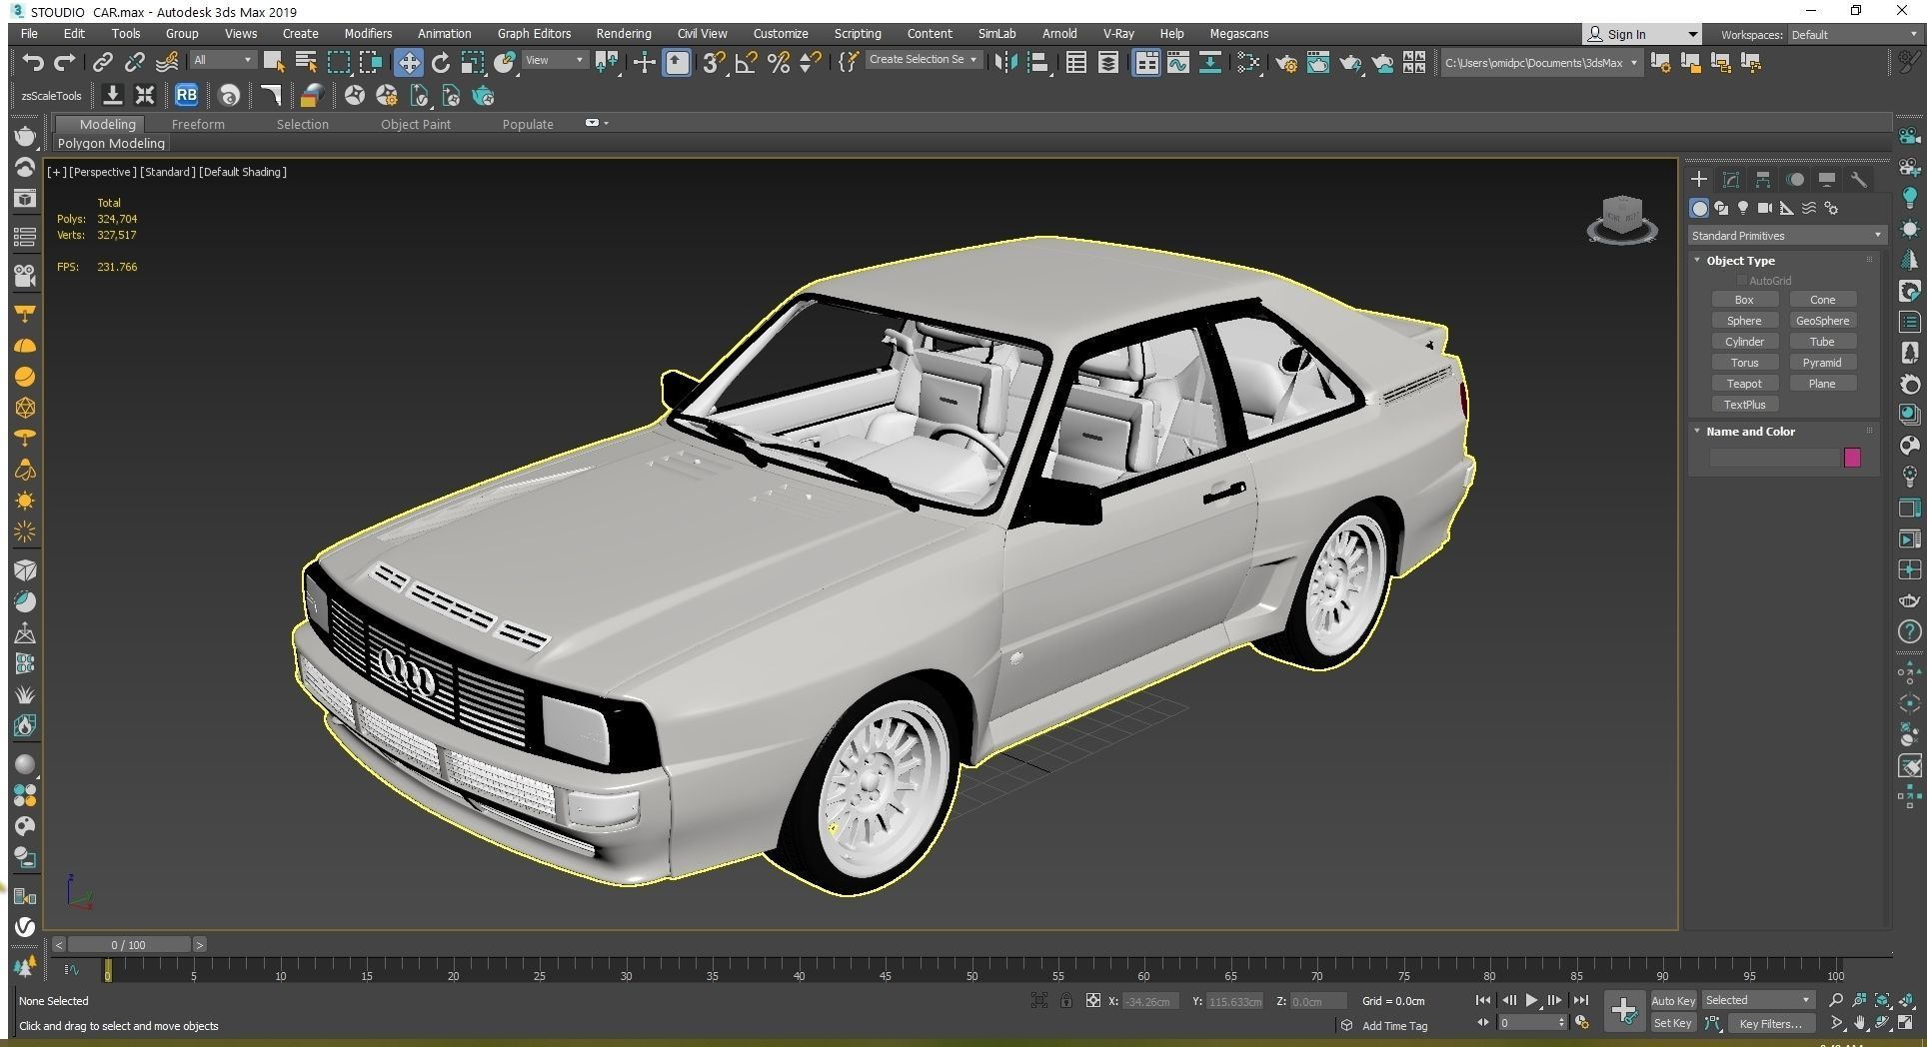Open the Rendering menu

pyautogui.click(x=623, y=34)
